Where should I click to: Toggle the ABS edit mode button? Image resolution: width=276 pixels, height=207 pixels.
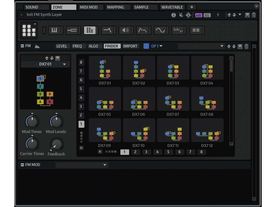point(199,15)
